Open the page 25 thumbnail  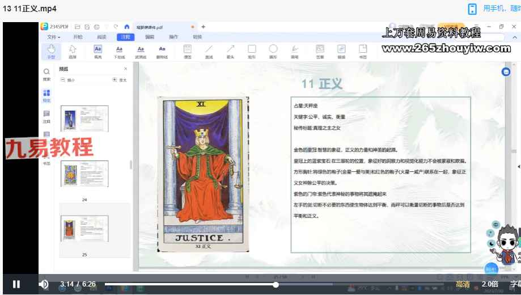[84, 229]
